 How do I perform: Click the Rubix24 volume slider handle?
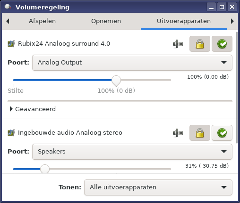116,81
